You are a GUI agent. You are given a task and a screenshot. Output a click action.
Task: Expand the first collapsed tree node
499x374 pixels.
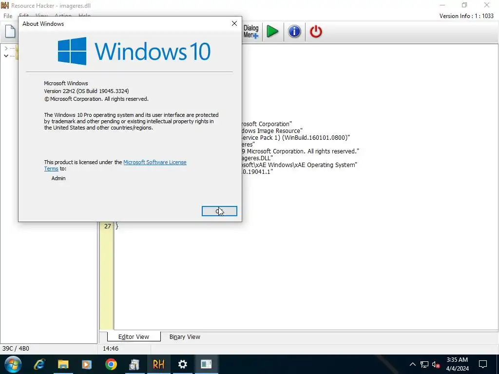click(6, 48)
